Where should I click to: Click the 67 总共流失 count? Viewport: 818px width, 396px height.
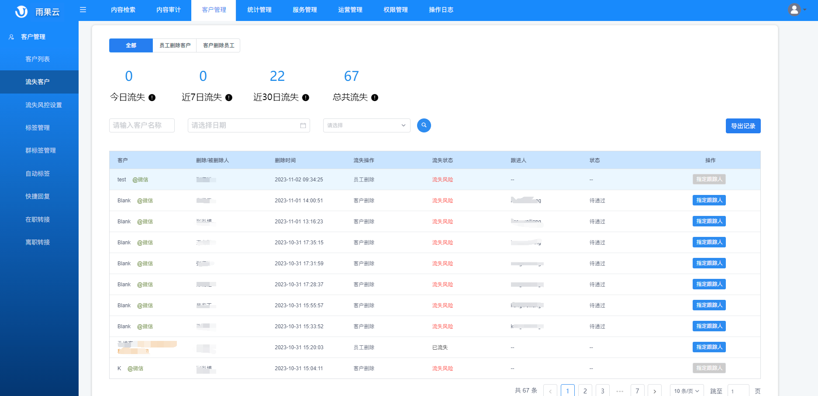coord(352,76)
